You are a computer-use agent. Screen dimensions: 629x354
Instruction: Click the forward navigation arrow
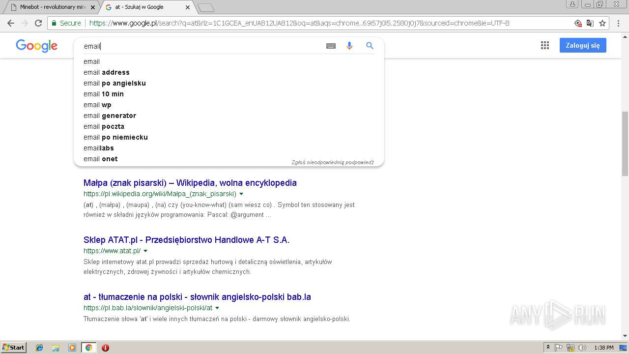click(x=25, y=23)
